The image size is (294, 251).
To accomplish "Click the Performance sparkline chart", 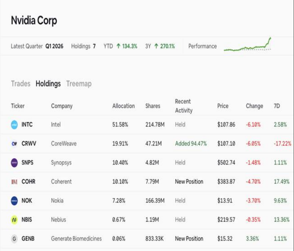I will pyautogui.click(x=248, y=45).
